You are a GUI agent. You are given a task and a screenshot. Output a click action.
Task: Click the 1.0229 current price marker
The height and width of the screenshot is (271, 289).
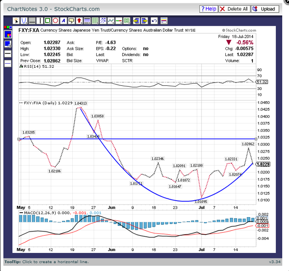click(263, 164)
